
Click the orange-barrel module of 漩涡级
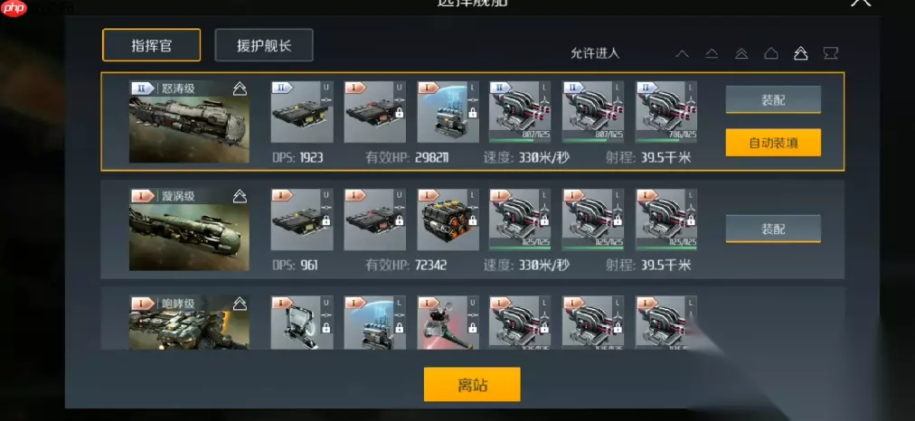[448, 220]
